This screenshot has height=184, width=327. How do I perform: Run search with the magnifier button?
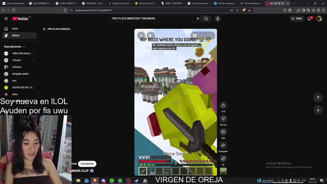click(206, 18)
